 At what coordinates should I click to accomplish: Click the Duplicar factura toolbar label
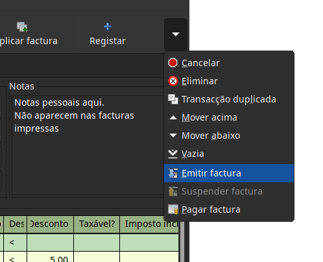coord(29,41)
